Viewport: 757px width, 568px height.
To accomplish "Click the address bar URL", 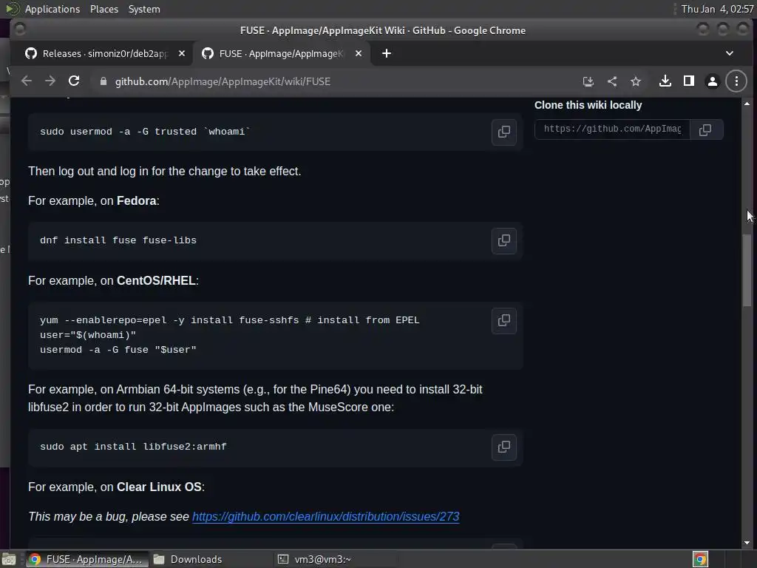I will coord(223,81).
